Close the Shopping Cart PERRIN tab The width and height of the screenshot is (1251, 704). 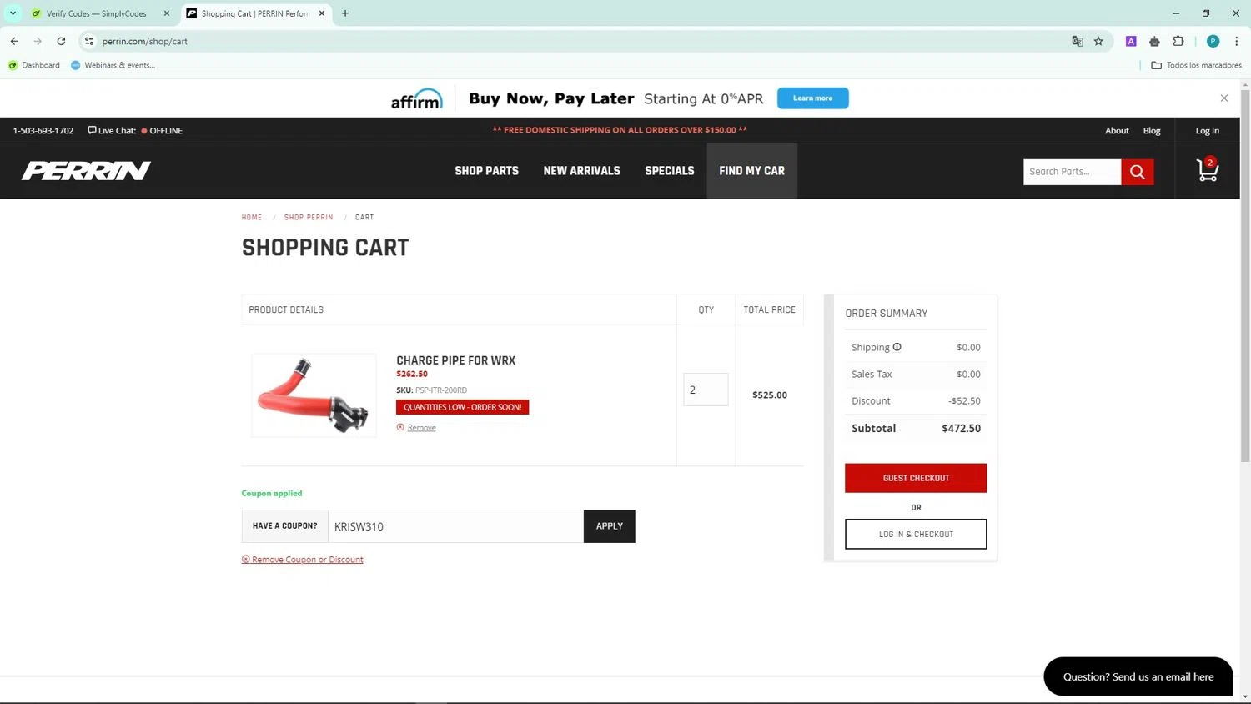point(322,13)
